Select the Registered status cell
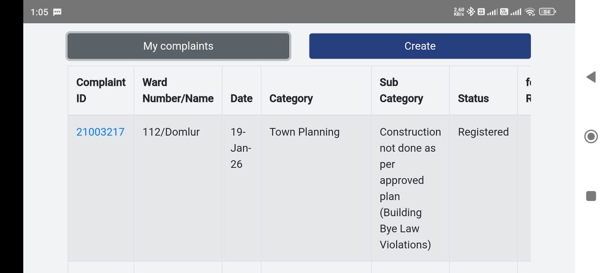Screen dimensions: 607x273 pyautogui.click(x=483, y=188)
